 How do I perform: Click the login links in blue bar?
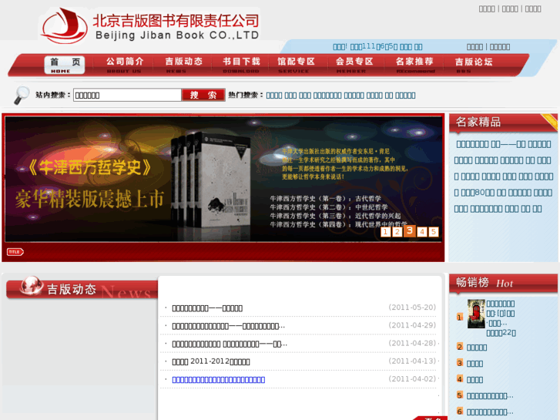(488, 47)
